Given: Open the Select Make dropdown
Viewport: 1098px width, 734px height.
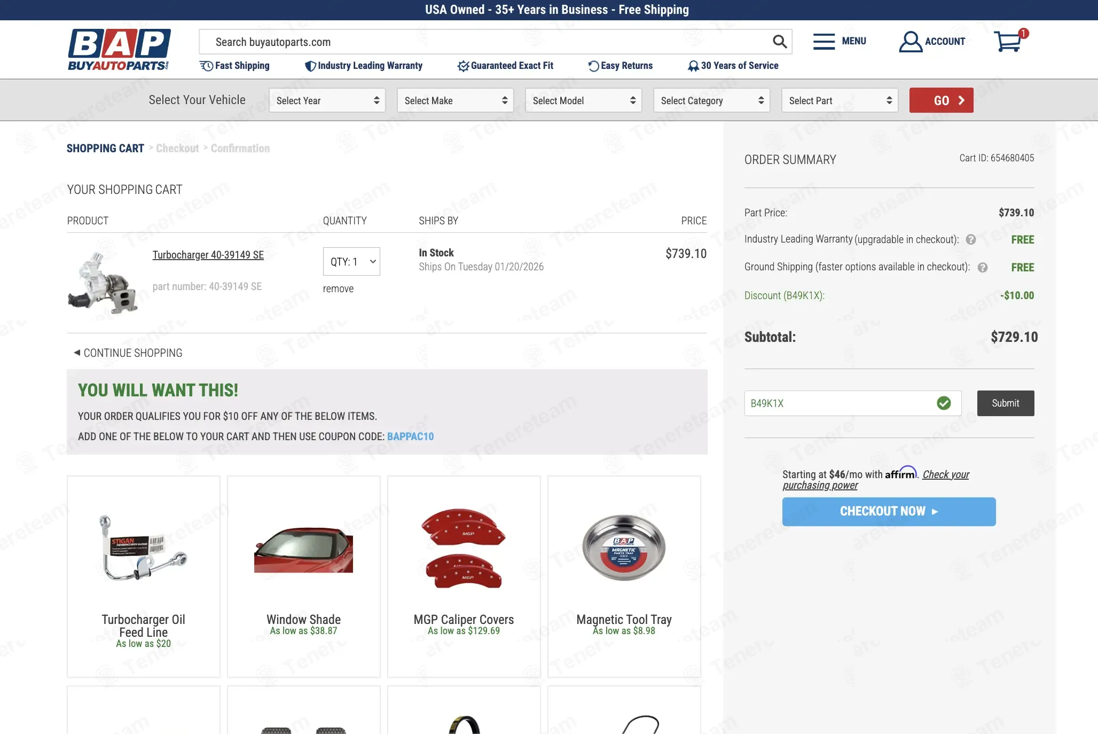Looking at the screenshot, I should pos(456,100).
